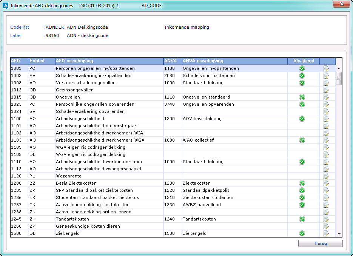Click the Terug button

[x=320, y=244]
